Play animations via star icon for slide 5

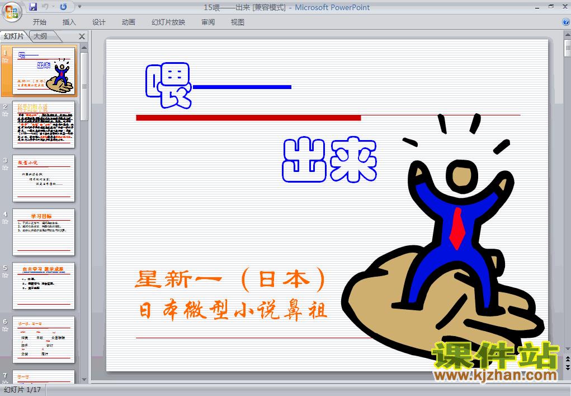[5, 276]
